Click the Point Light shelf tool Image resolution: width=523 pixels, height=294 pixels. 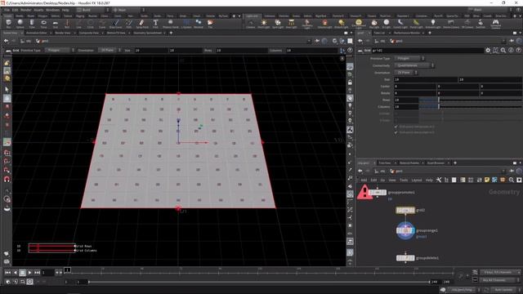(264, 24)
